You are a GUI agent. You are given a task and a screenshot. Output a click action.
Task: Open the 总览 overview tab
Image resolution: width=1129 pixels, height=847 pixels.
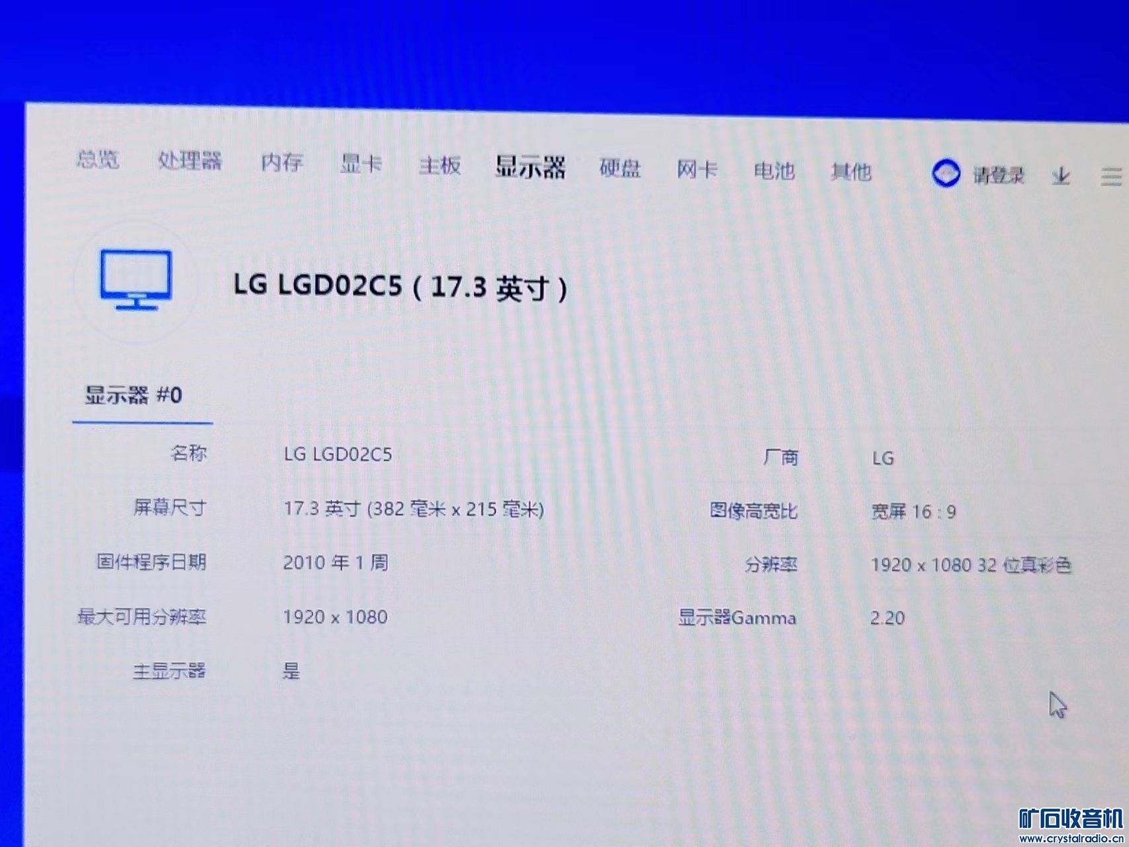pos(98,159)
